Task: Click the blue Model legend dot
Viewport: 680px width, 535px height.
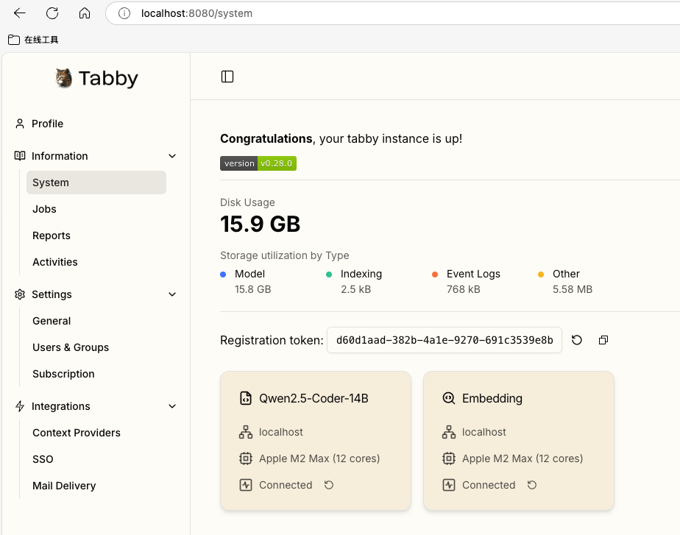Action: (223, 274)
